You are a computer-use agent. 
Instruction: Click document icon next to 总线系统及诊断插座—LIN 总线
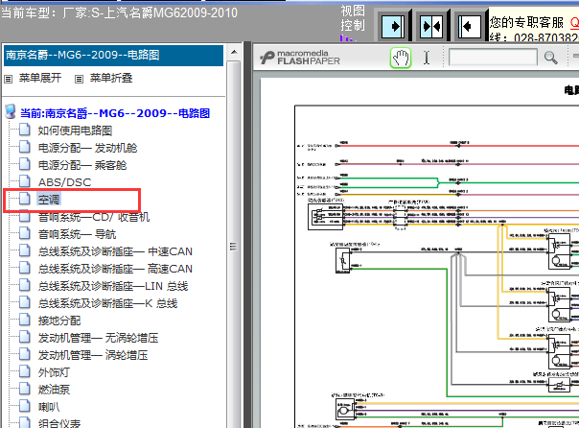pos(24,285)
